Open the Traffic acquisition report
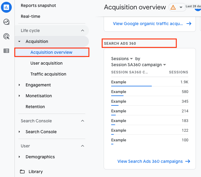 coord(48,74)
